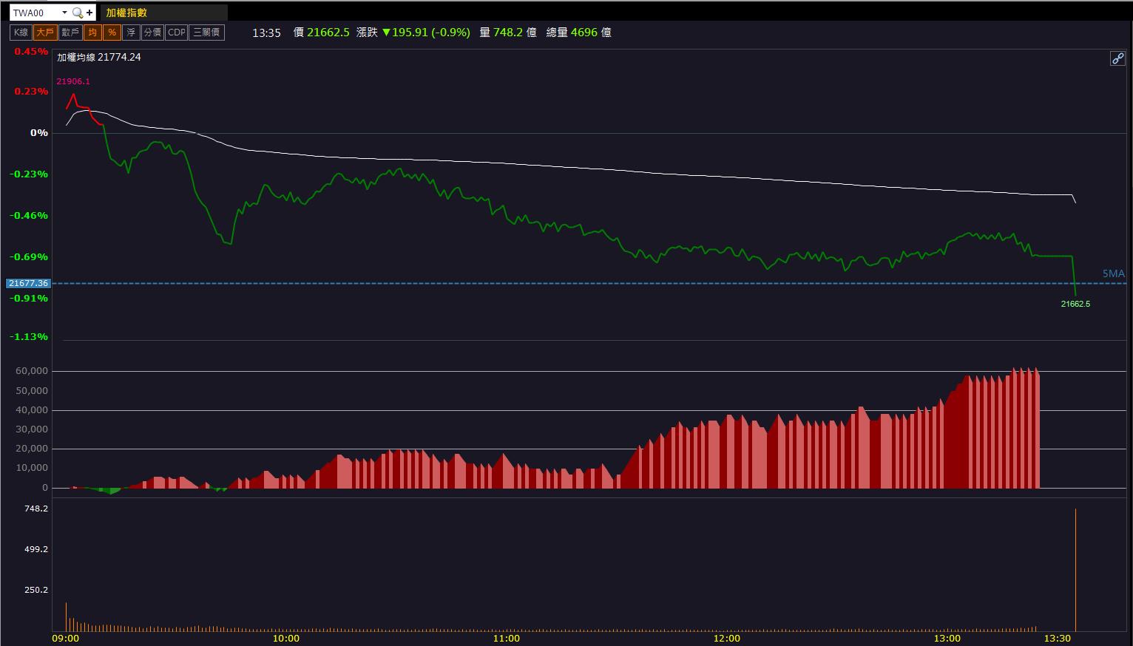
Task: Switch to K線 chart mode
Action: pos(20,33)
